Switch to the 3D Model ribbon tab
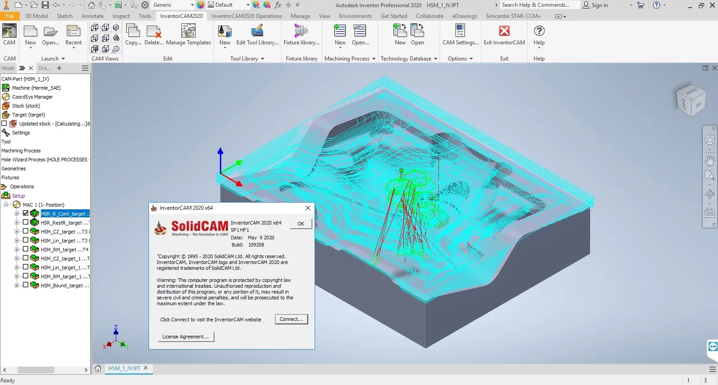Viewport: 718px width, 385px height. [x=36, y=16]
